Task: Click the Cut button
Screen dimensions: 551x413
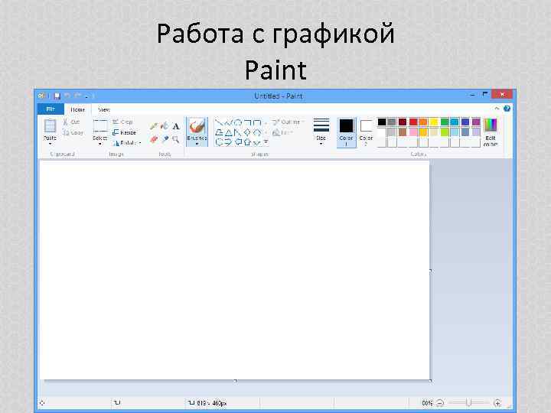Action: pos(71,122)
